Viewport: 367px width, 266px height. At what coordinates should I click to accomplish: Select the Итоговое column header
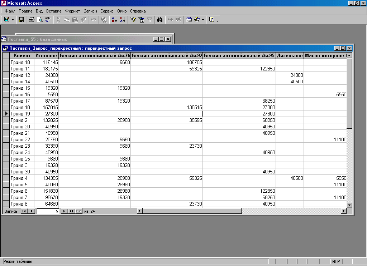[x=46, y=55]
